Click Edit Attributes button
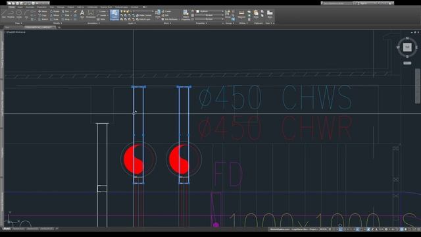Image resolution: width=421 pixels, height=237 pixels. [x=170, y=19]
